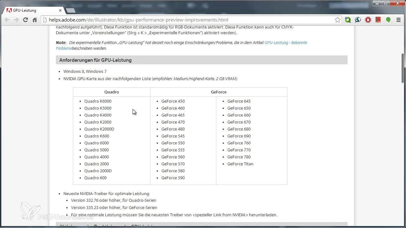The image size is (406, 228).
Task: Click GeForce 780 list entry
Action: click(x=239, y=157)
